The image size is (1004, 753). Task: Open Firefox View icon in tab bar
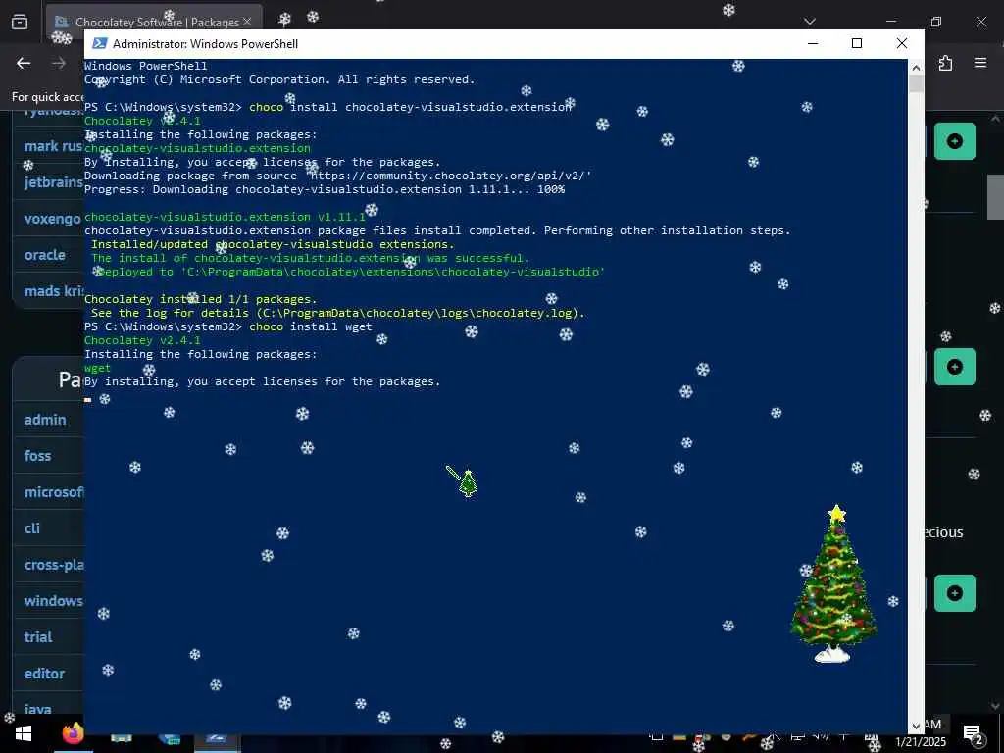click(x=20, y=22)
